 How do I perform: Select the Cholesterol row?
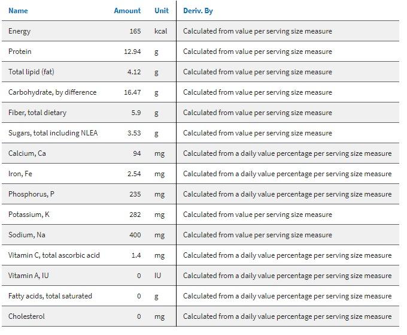(26, 316)
